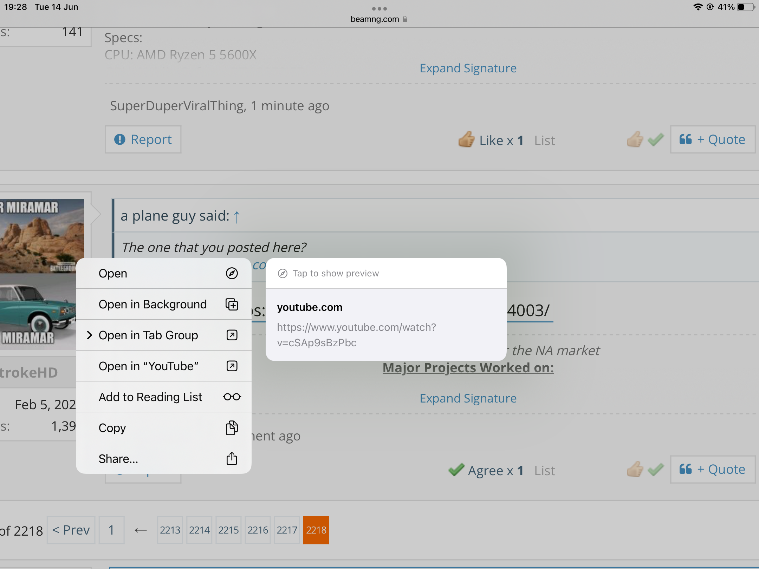759x569 pixels.
Task: Click the < Prev page button
Action: point(71,530)
